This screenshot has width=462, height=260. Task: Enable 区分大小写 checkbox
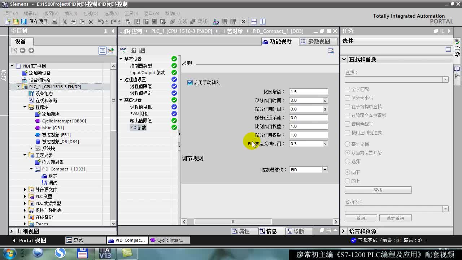coord(347,98)
